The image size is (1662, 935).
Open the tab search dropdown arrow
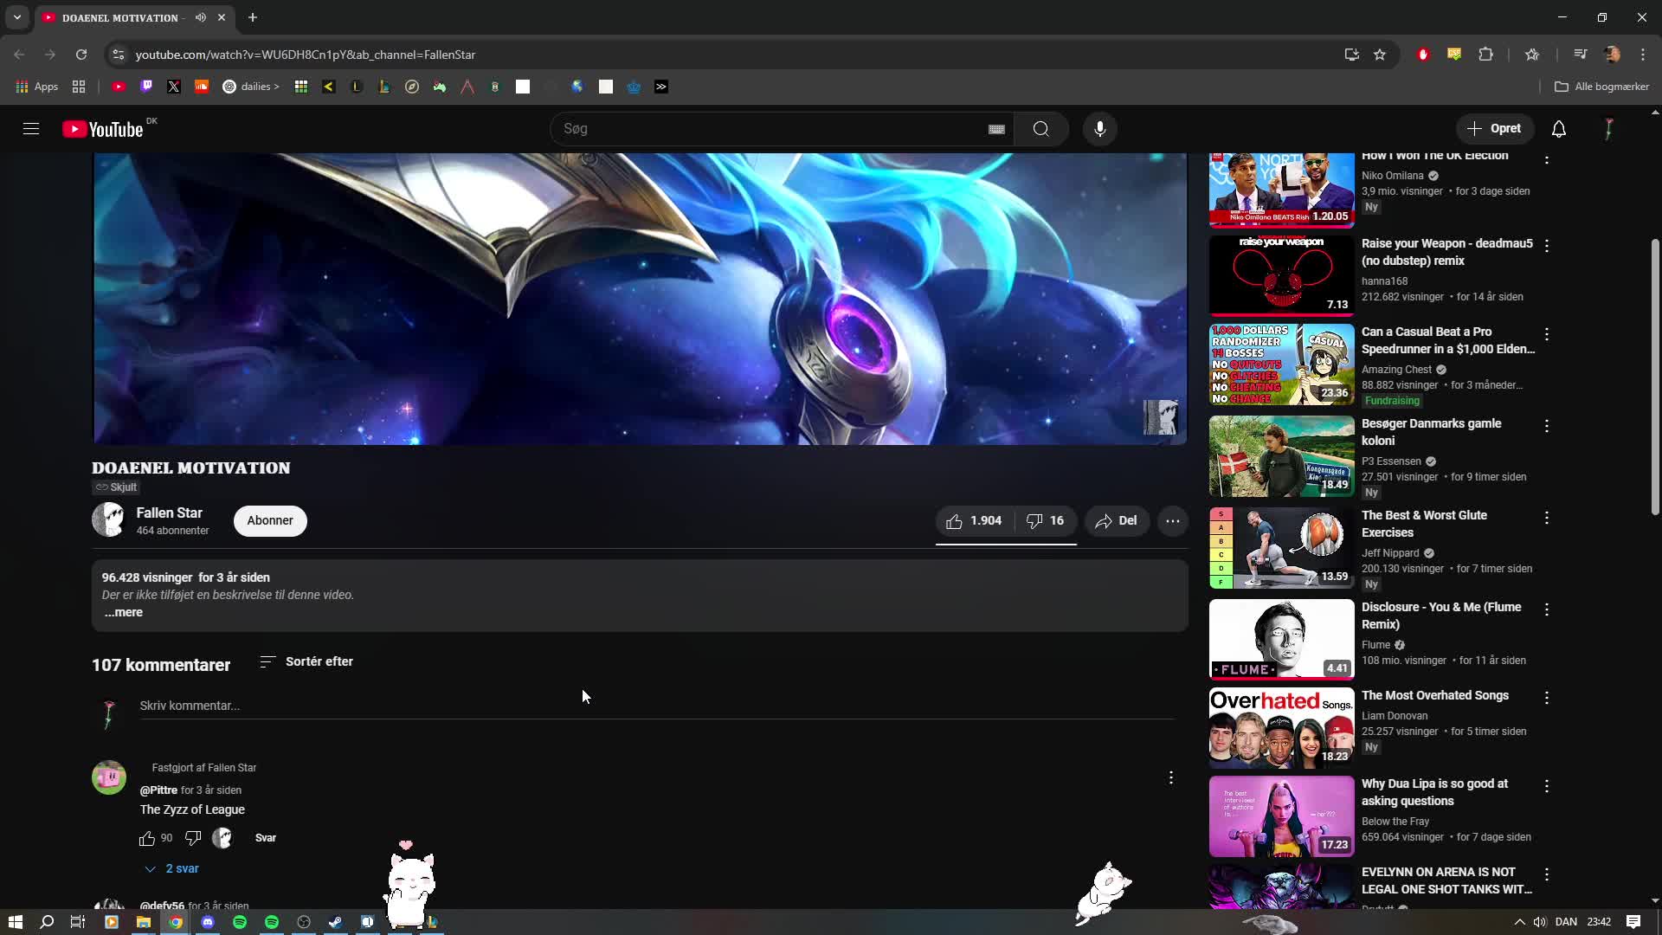pyautogui.click(x=16, y=17)
